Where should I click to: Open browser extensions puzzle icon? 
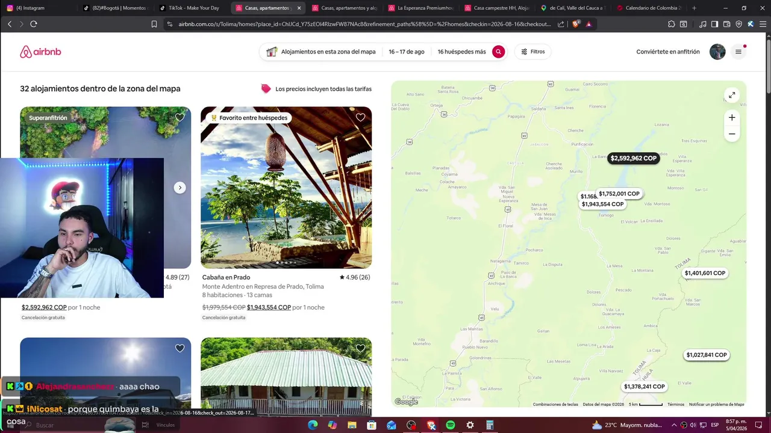[672, 24]
